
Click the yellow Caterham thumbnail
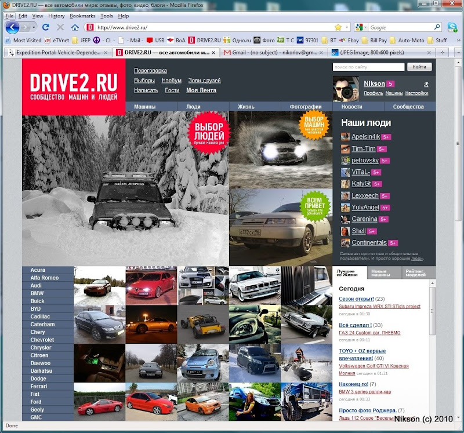[202, 325]
